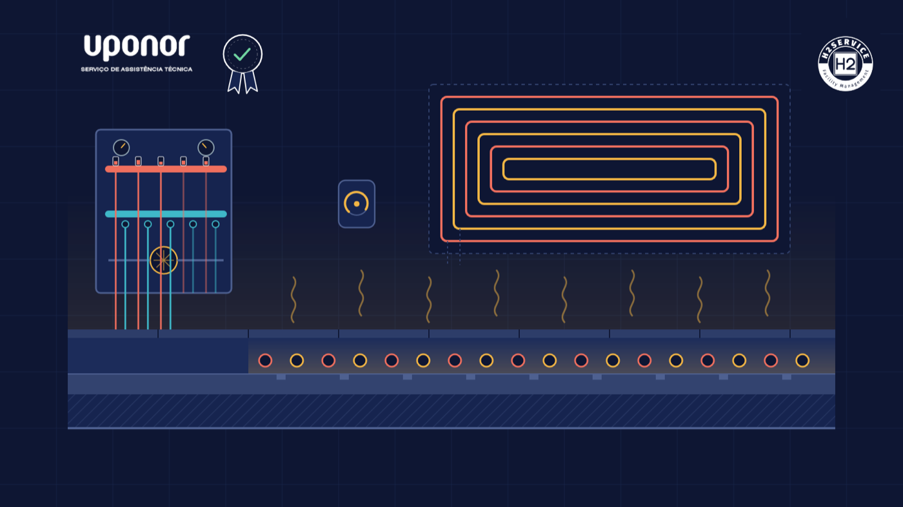Select the last yellow pipe cross-section circle
The height and width of the screenshot is (507, 903).
pyautogui.click(x=802, y=360)
